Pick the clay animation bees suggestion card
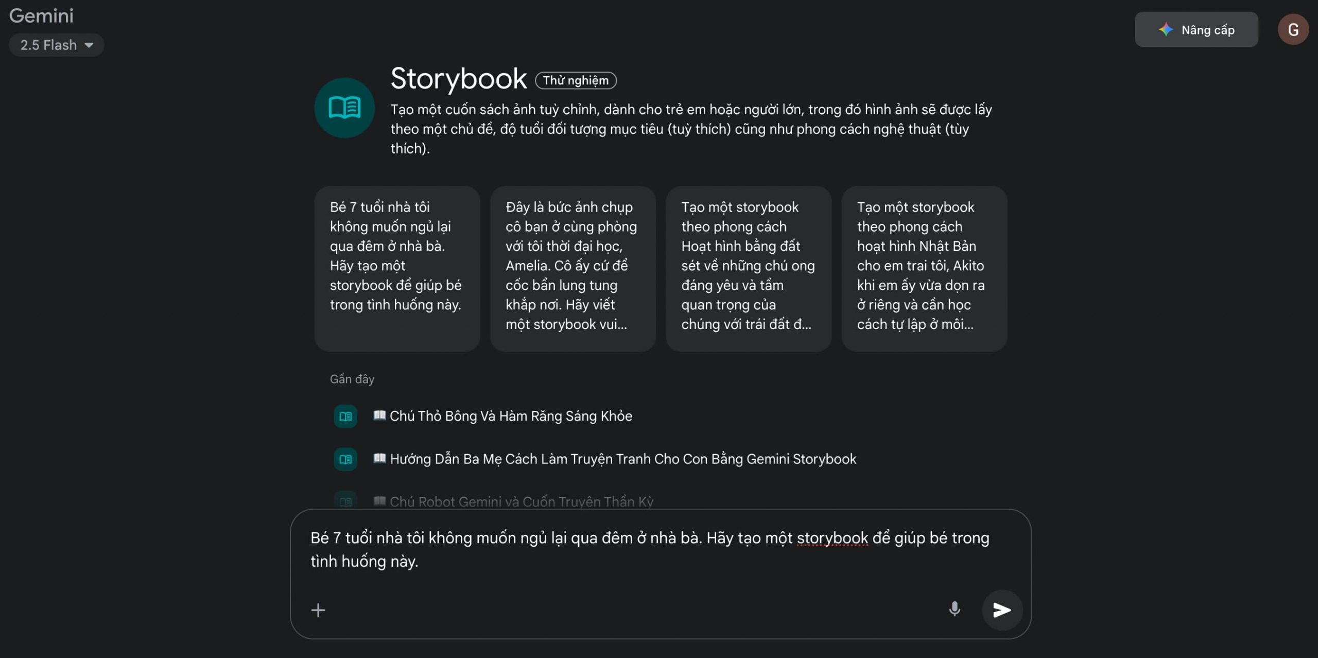 pos(748,269)
